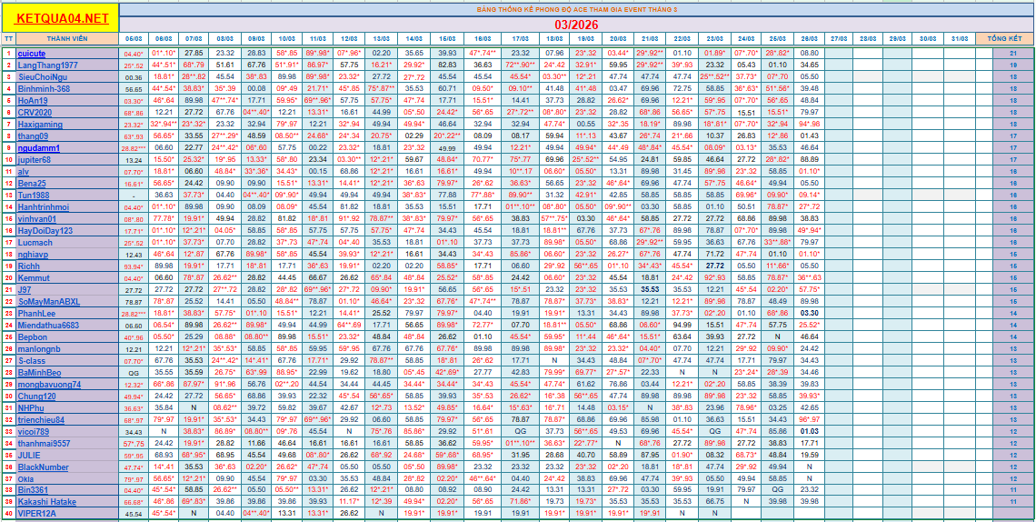
Task: Select member HayDoiDay123
Action: (x=45, y=231)
